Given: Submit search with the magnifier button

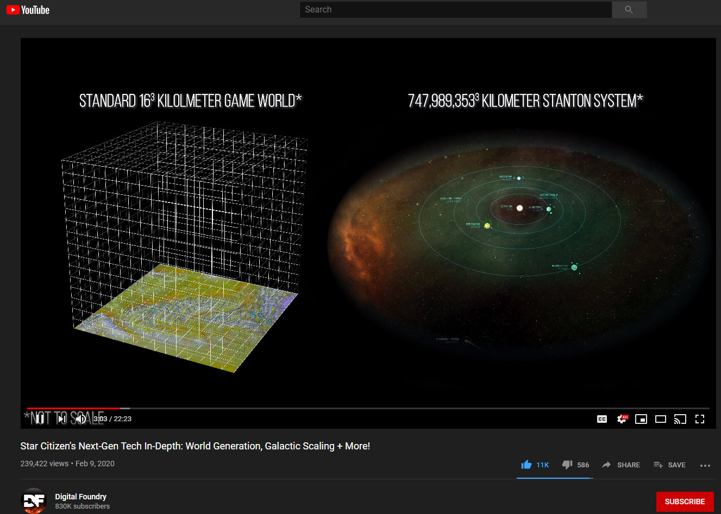Looking at the screenshot, I should pos(629,10).
